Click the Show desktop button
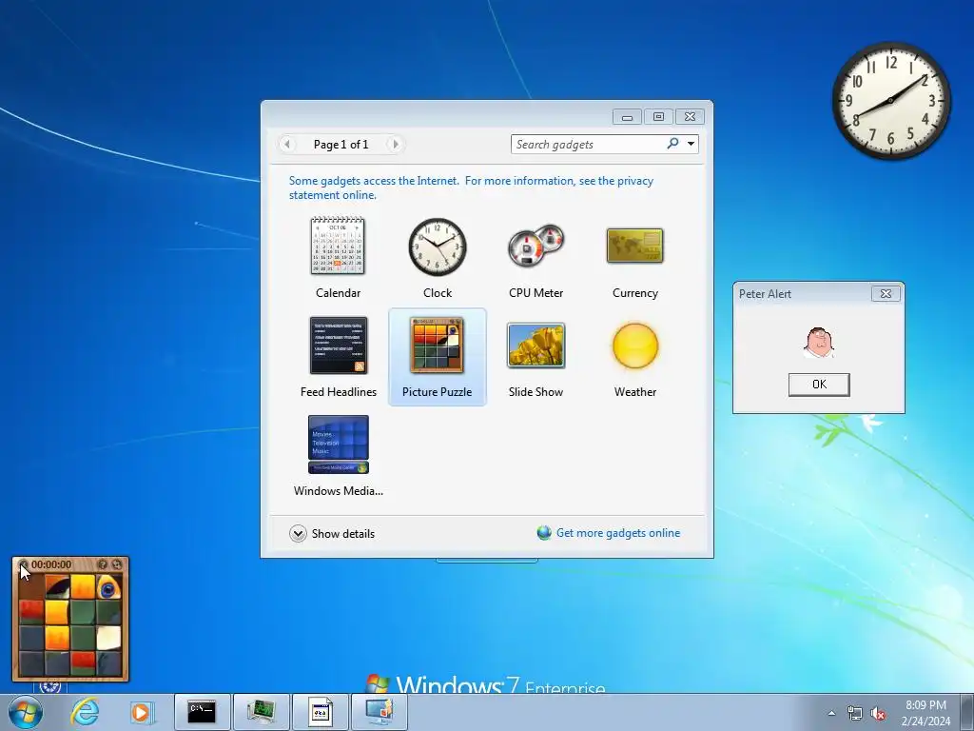Screen dimensions: 974x731 [967, 712]
